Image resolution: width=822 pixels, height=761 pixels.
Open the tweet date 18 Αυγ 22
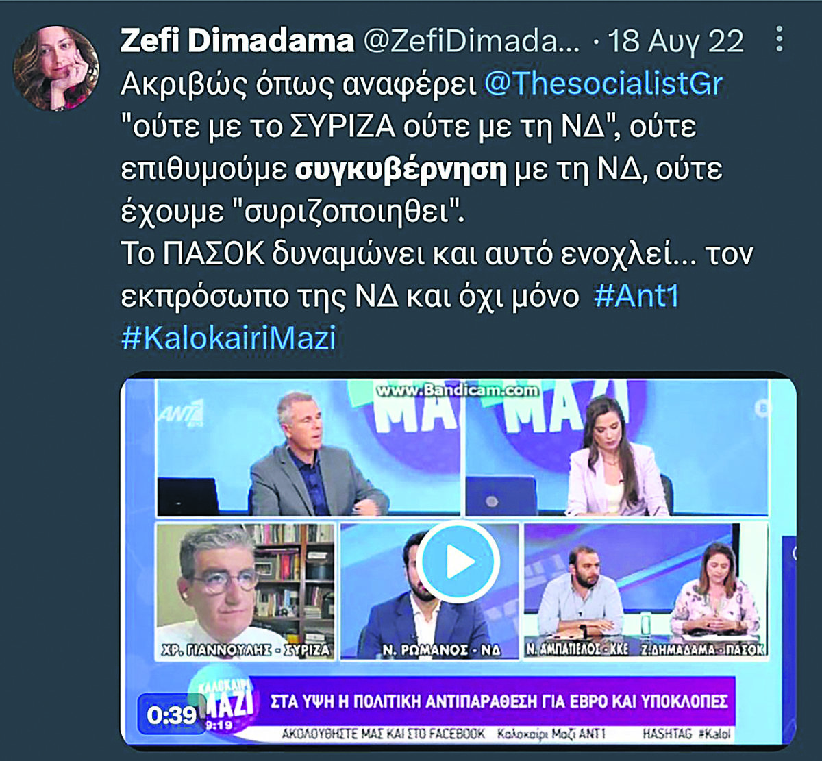point(675,41)
